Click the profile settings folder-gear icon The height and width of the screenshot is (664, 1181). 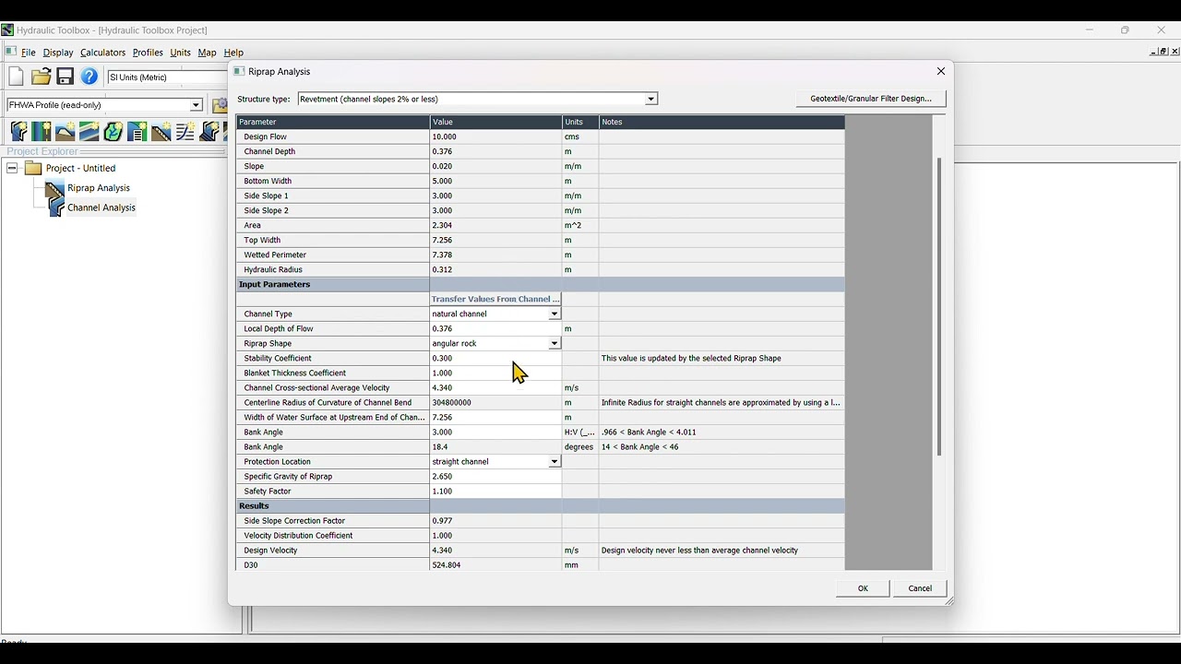pos(220,104)
